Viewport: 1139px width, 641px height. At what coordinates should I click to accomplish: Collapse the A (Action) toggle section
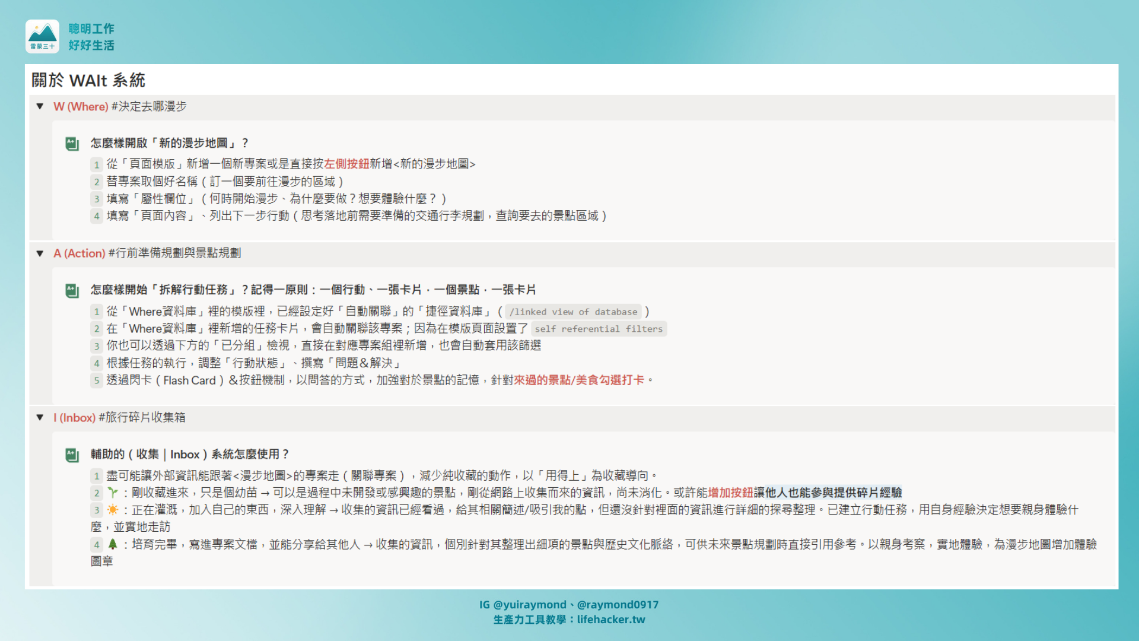pyautogui.click(x=40, y=253)
